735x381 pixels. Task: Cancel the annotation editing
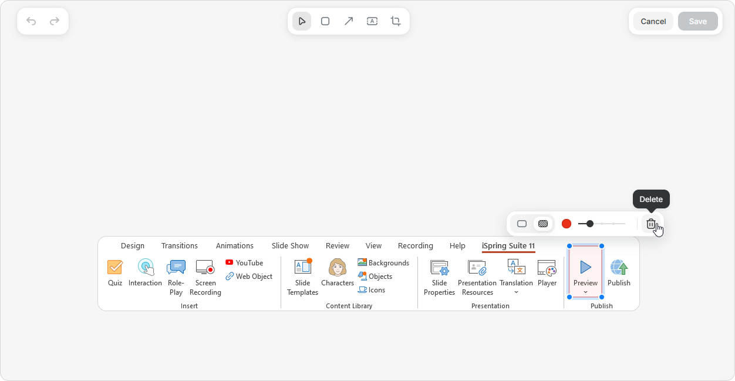(x=653, y=21)
